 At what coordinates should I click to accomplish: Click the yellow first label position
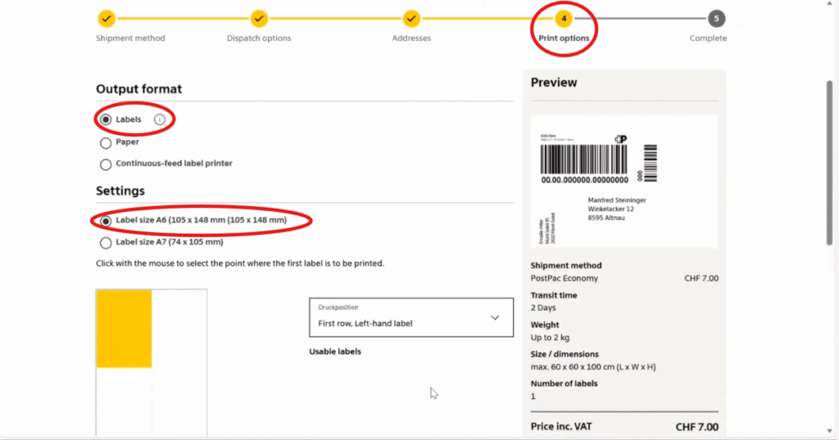click(124, 328)
